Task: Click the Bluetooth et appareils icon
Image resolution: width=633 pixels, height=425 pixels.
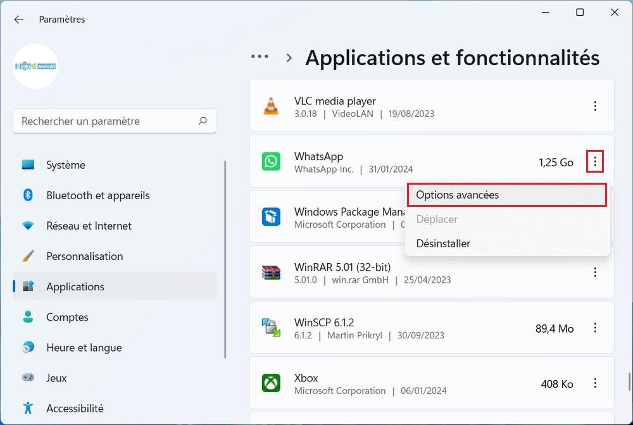Action: pos(26,195)
